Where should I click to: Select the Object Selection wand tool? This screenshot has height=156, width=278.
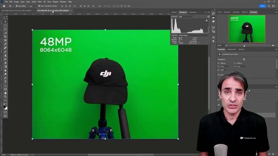coord(5,33)
